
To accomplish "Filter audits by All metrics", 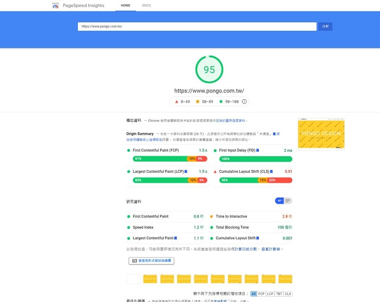I will tap(254, 294).
